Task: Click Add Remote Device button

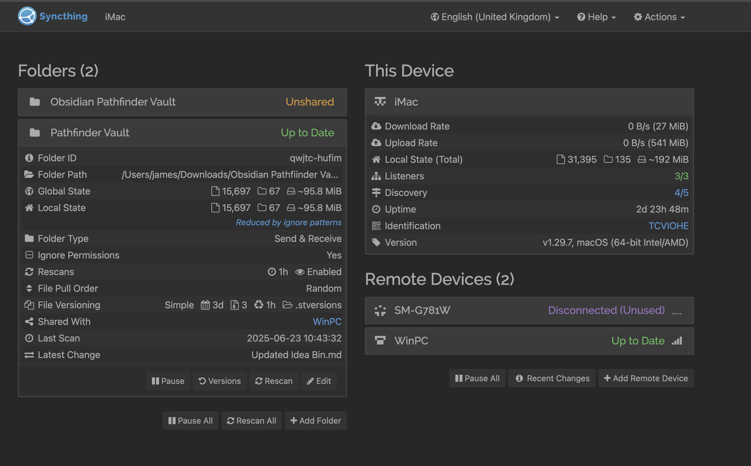Action: (646, 379)
